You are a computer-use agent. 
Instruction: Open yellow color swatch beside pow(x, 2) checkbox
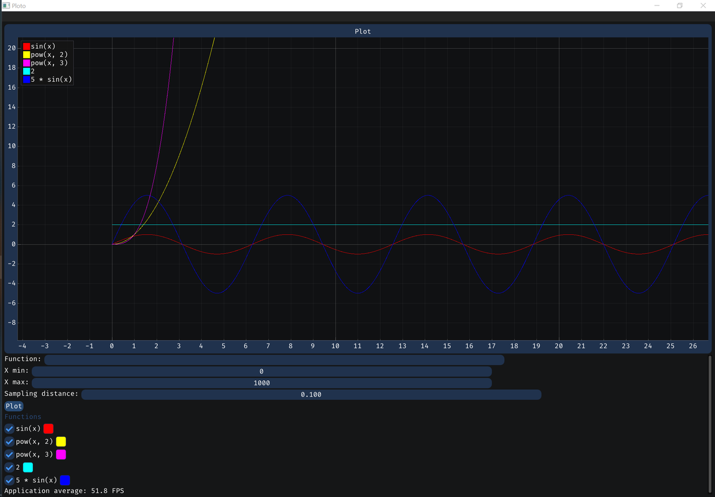point(61,442)
